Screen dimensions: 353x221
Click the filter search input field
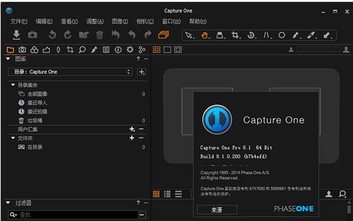point(77,215)
